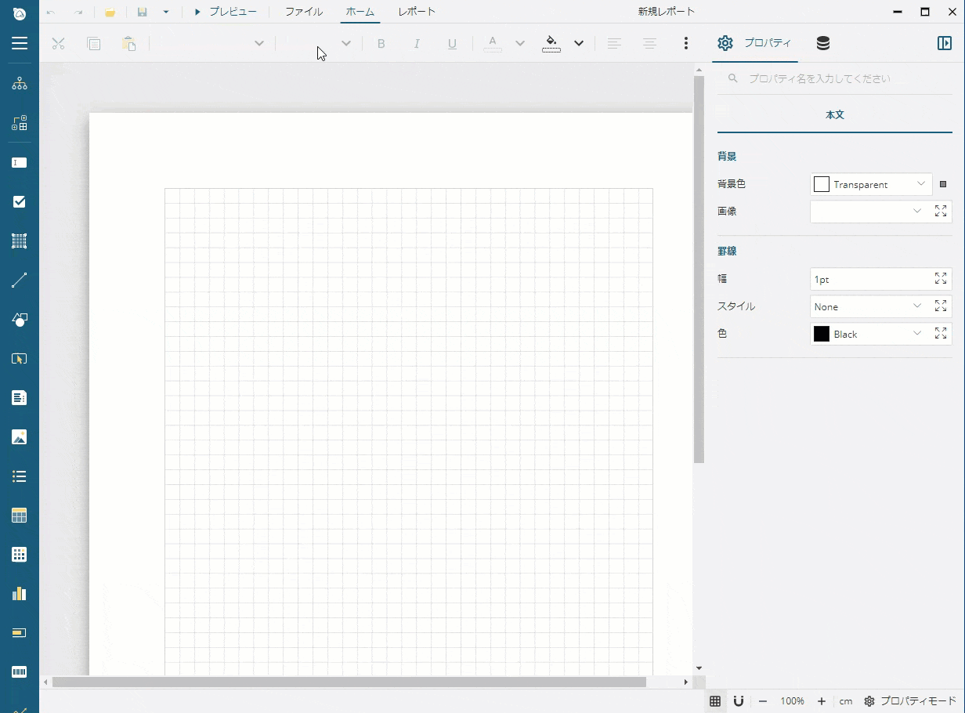Select the Line tool in the sidebar
965x713 pixels.
pos(19,280)
